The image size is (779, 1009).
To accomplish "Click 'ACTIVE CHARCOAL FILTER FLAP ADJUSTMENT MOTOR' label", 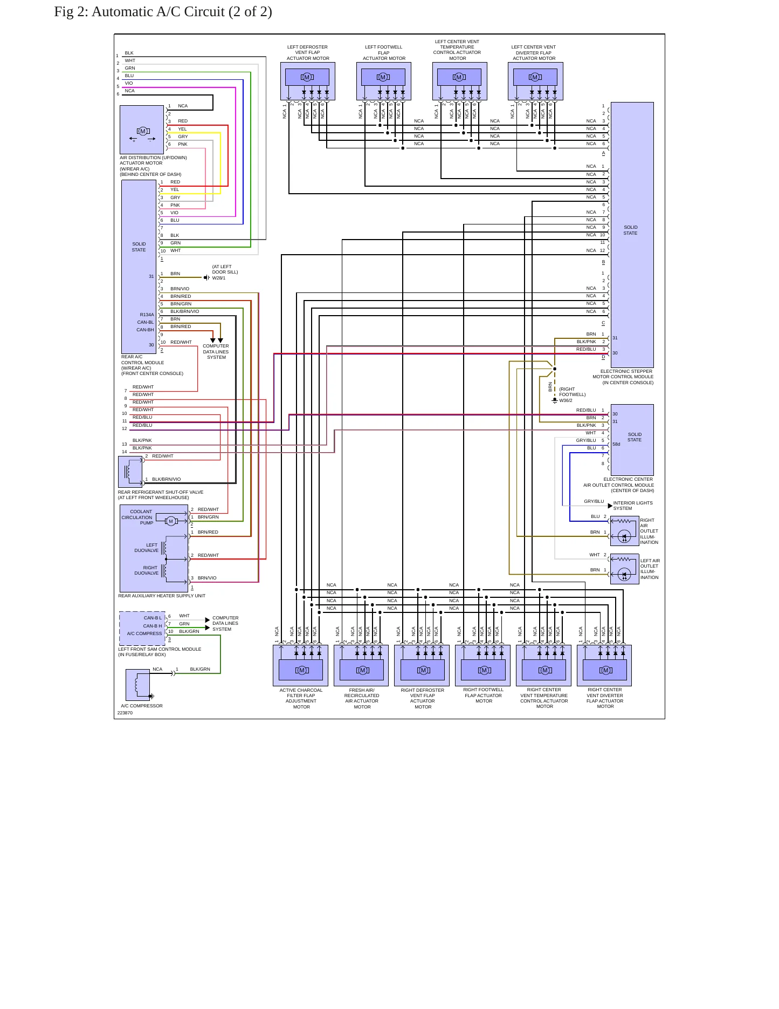I will click(x=301, y=698).
